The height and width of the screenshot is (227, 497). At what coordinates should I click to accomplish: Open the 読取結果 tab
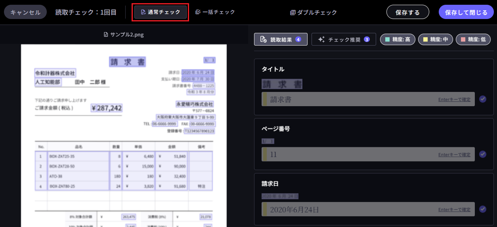point(281,39)
